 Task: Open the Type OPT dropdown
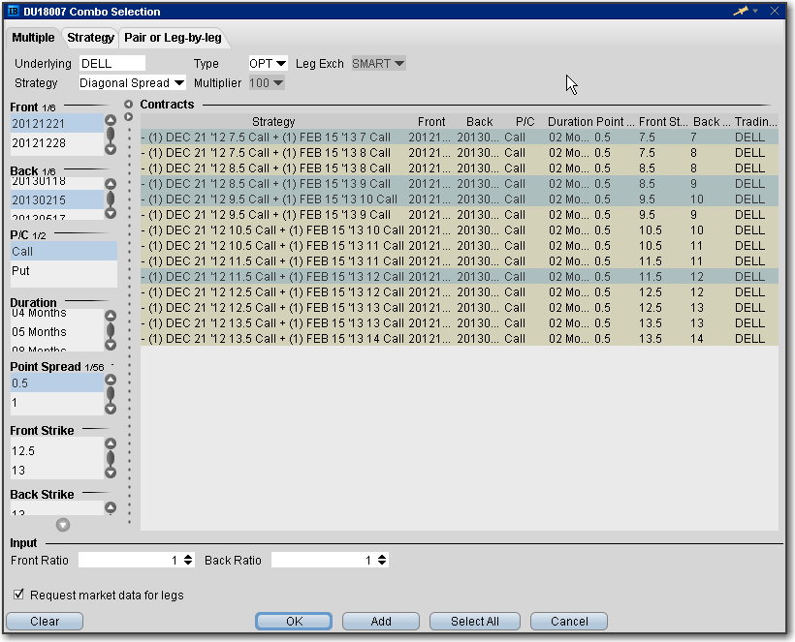click(269, 64)
